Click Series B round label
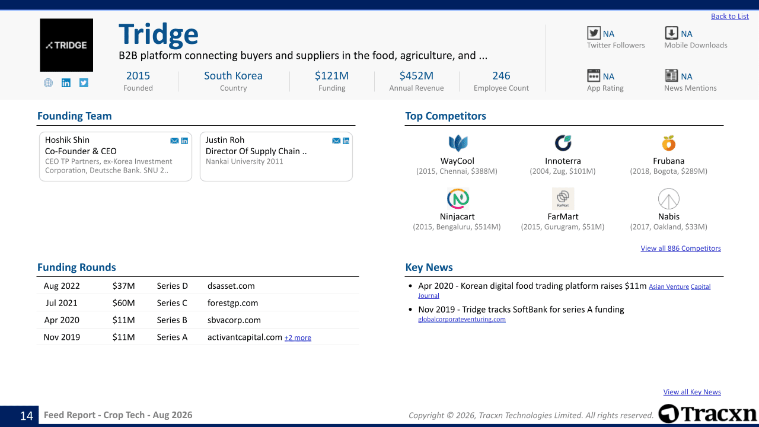The image size is (759, 427). pyautogui.click(x=172, y=320)
